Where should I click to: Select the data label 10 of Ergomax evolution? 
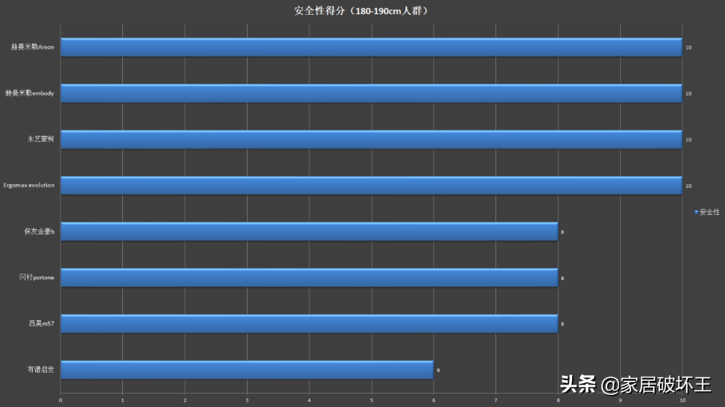(x=689, y=186)
